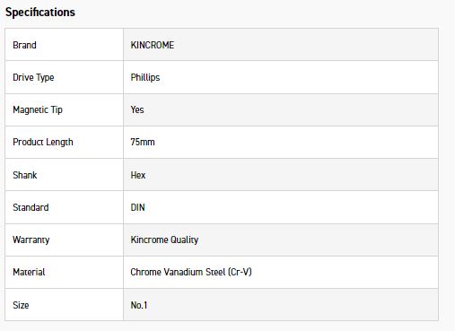This screenshot has height=331, width=455.
Task: Select the Brand label cell
Action: [64, 45]
